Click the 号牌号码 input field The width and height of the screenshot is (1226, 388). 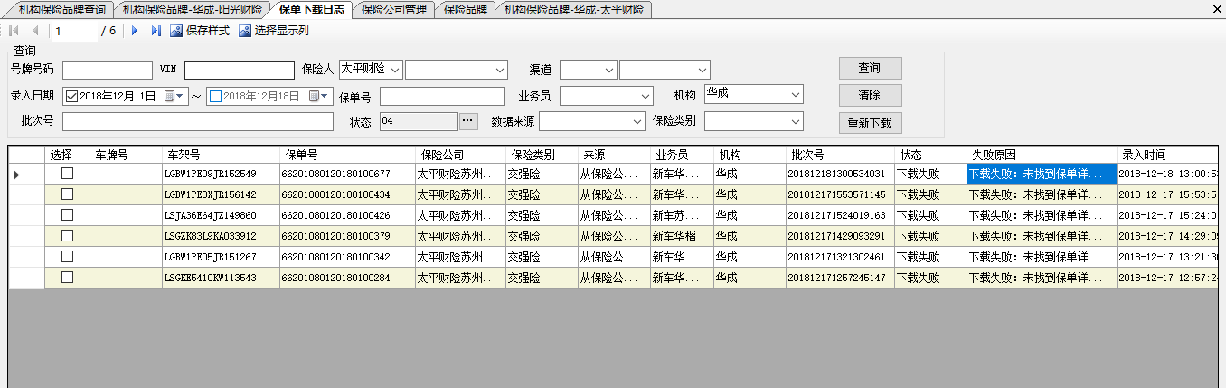[x=108, y=70]
